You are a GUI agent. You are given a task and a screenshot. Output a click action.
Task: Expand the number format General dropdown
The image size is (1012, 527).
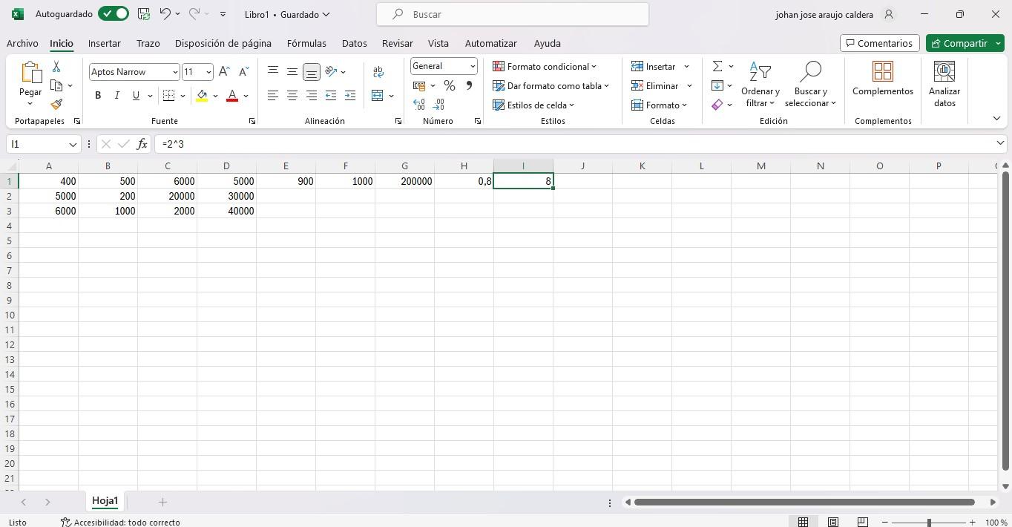[472, 66]
